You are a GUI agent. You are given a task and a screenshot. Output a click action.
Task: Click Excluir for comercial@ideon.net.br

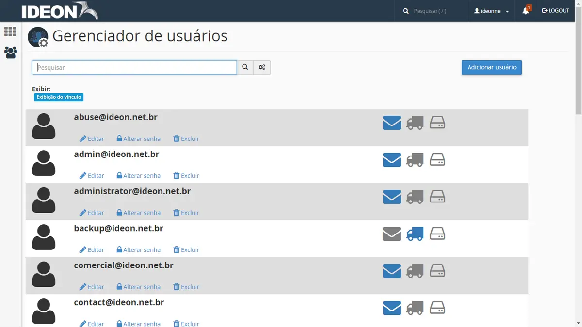pyautogui.click(x=186, y=286)
